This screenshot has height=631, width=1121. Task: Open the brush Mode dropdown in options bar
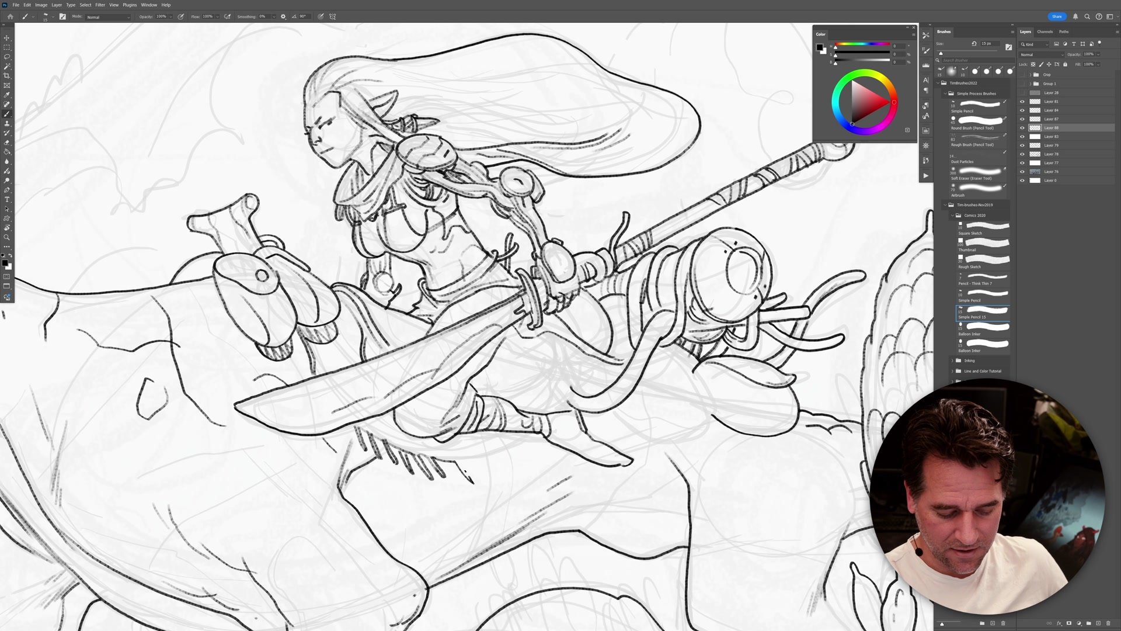point(108,17)
